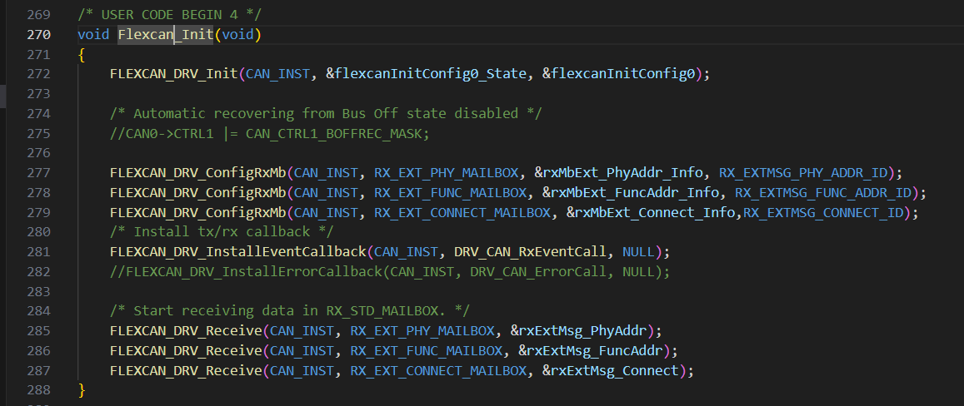Click the Install tx/rx callback comment
This screenshot has height=406, width=964.
[222, 231]
